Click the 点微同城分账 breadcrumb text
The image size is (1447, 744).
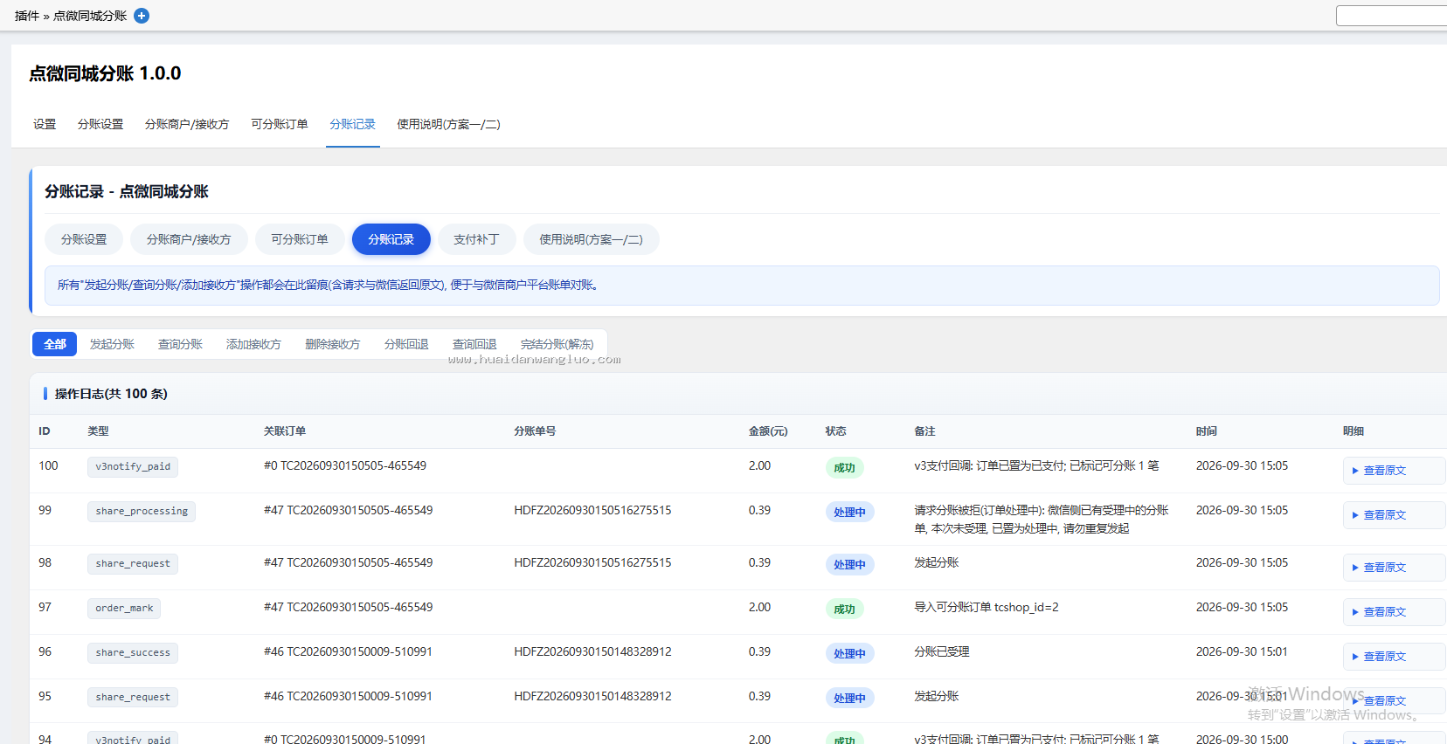click(x=90, y=16)
